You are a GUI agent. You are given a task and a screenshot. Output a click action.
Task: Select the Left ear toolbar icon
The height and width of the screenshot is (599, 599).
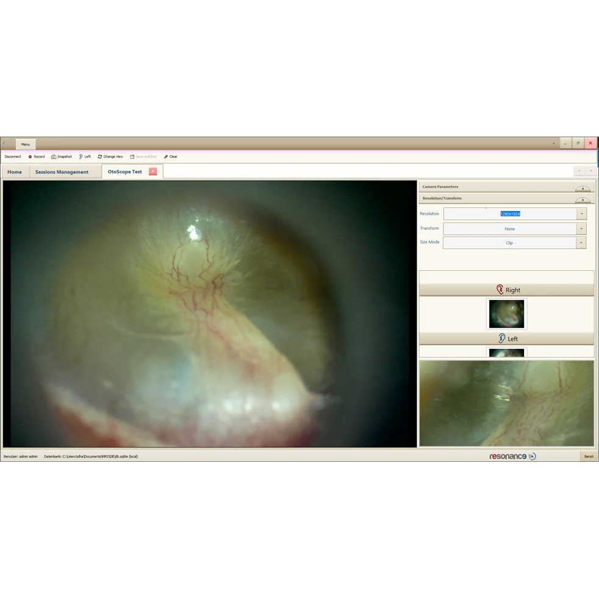[81, 157]
